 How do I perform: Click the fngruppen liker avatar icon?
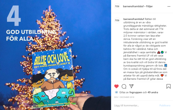116,92
